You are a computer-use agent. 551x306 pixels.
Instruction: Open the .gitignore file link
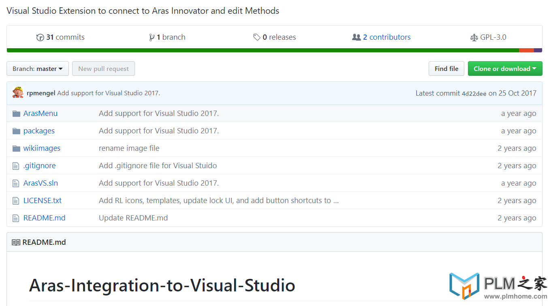(x=40, y=166)
